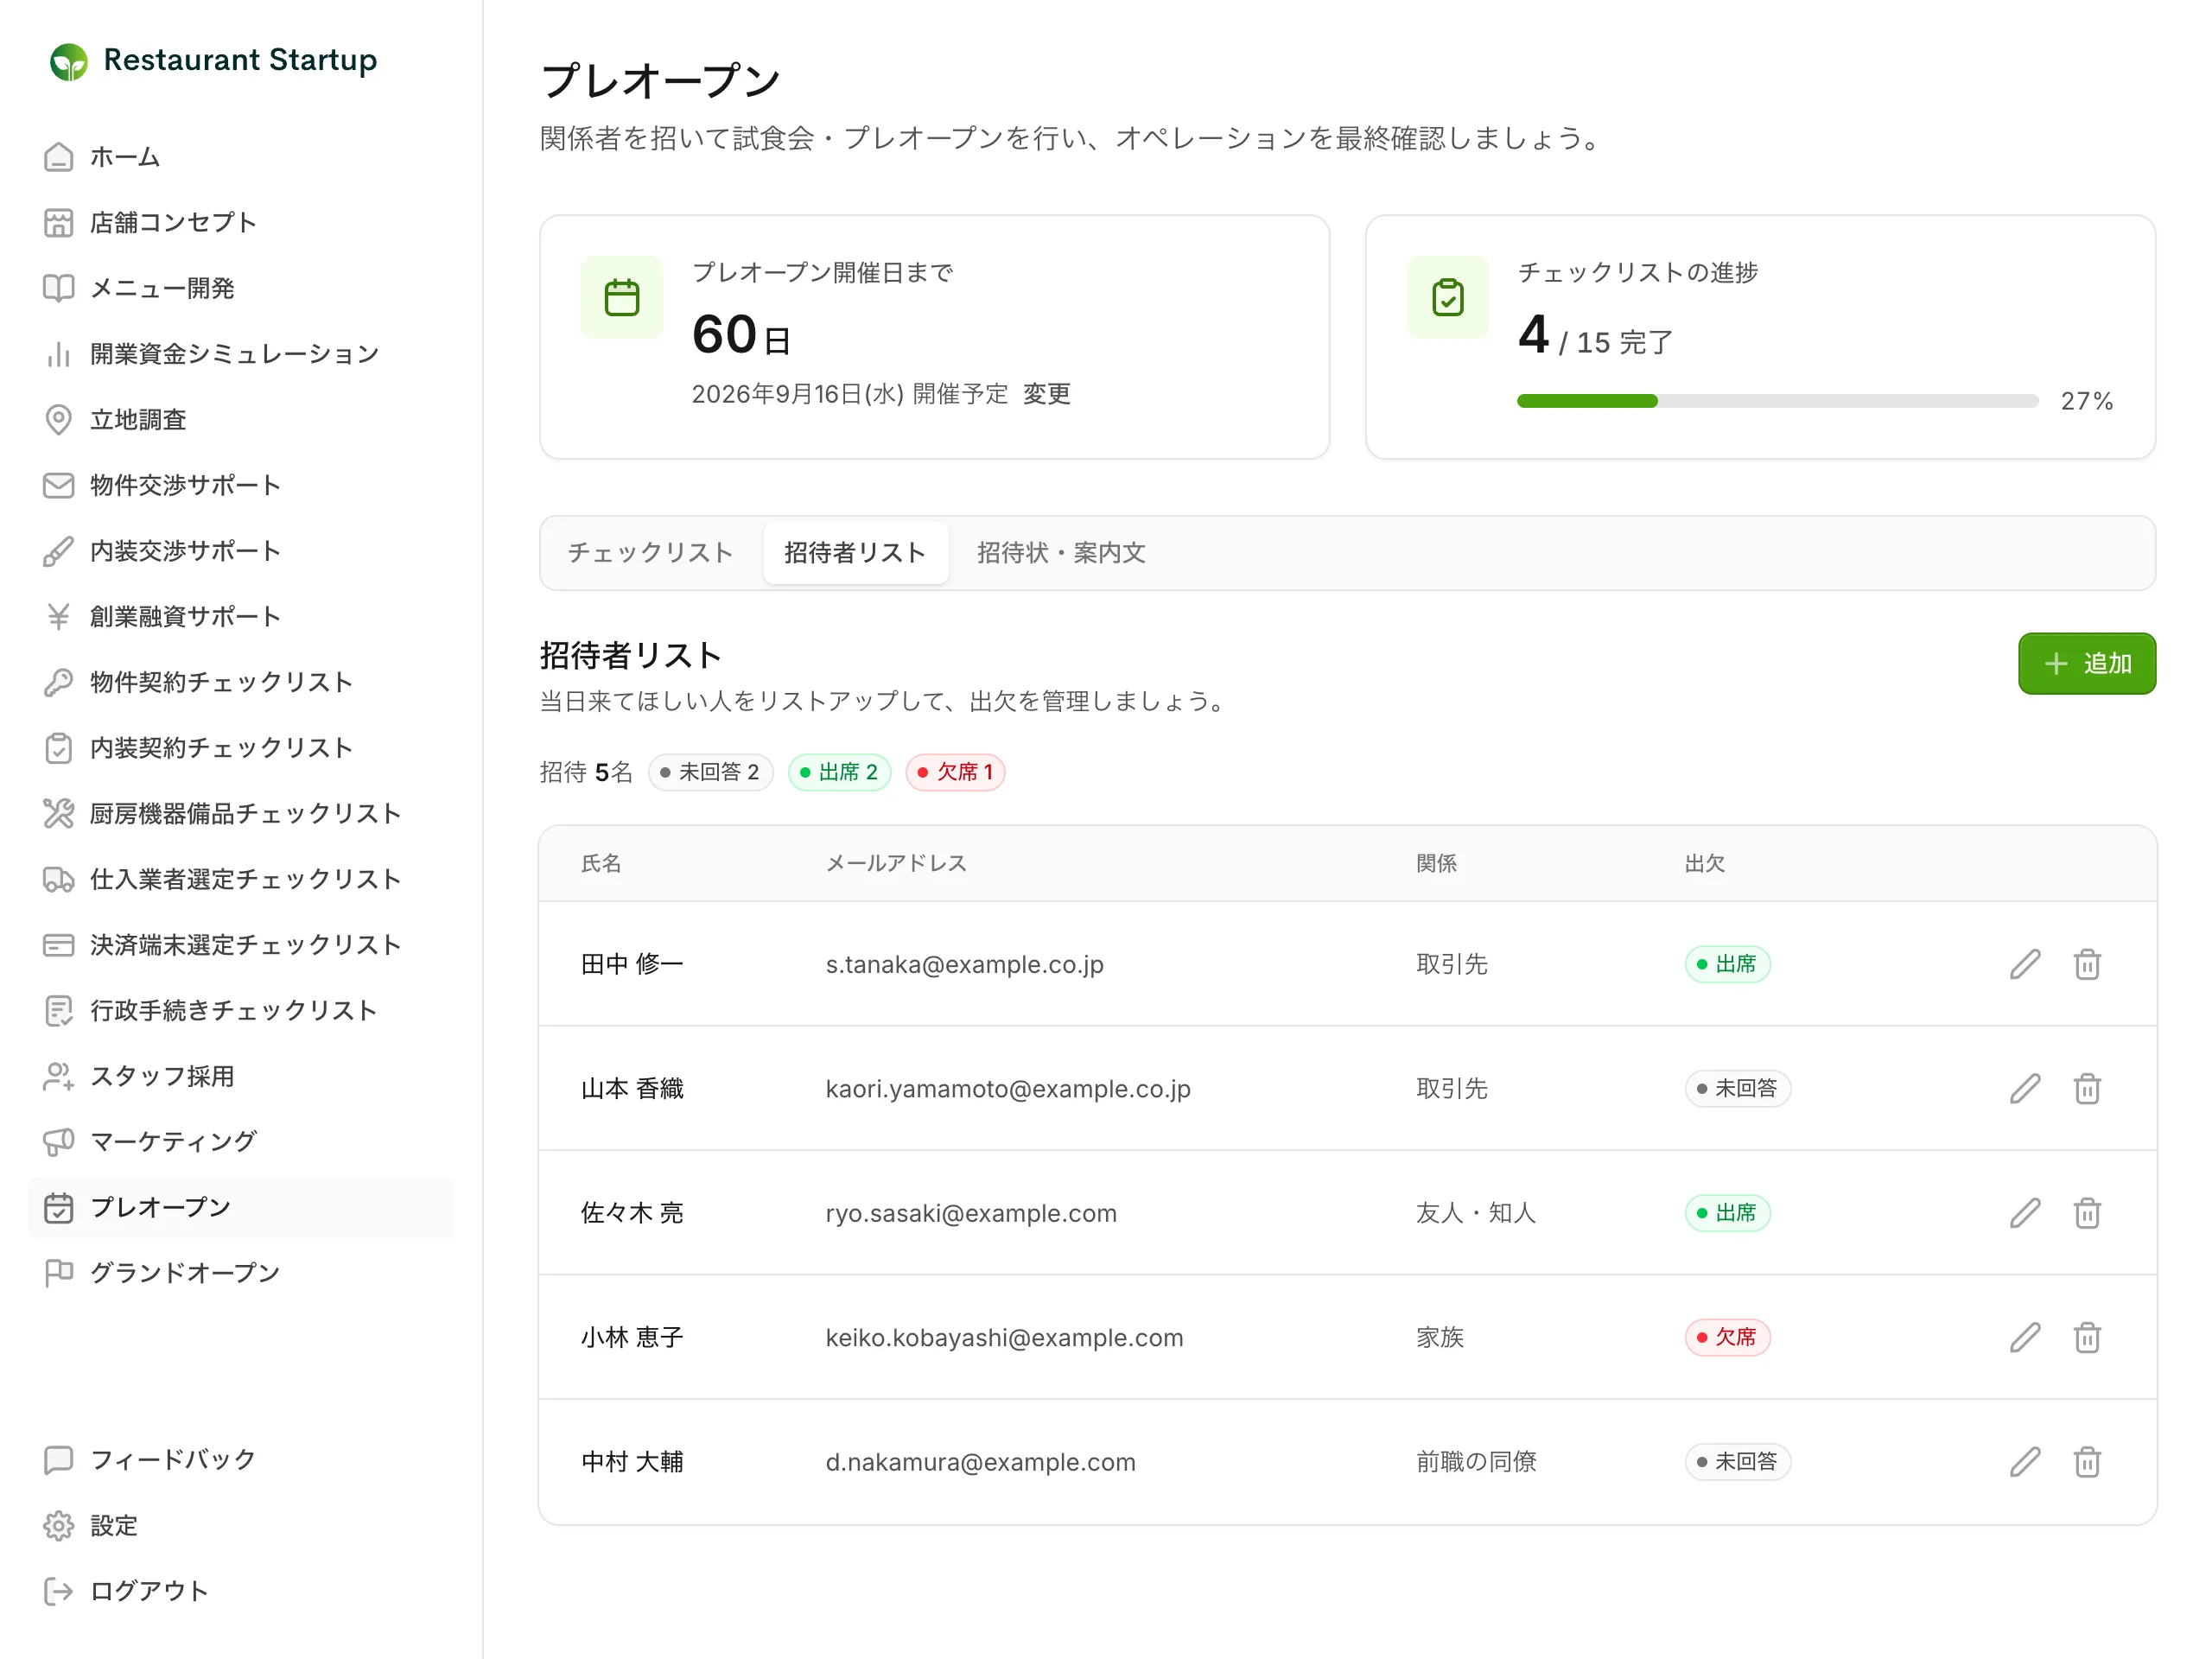Viewport: 2212px width, 1659px height.
Task: Open フィードバック chat bubble icon
Action: click(x=59, y=1460)
